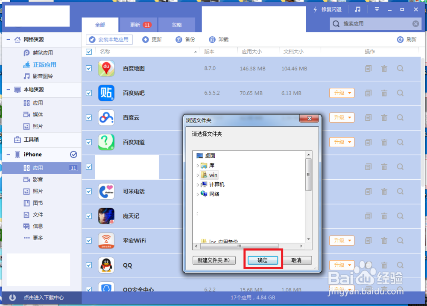Toggle checkbox for 百度地图
The image size is (427, 306).
[x=89, y=68]
